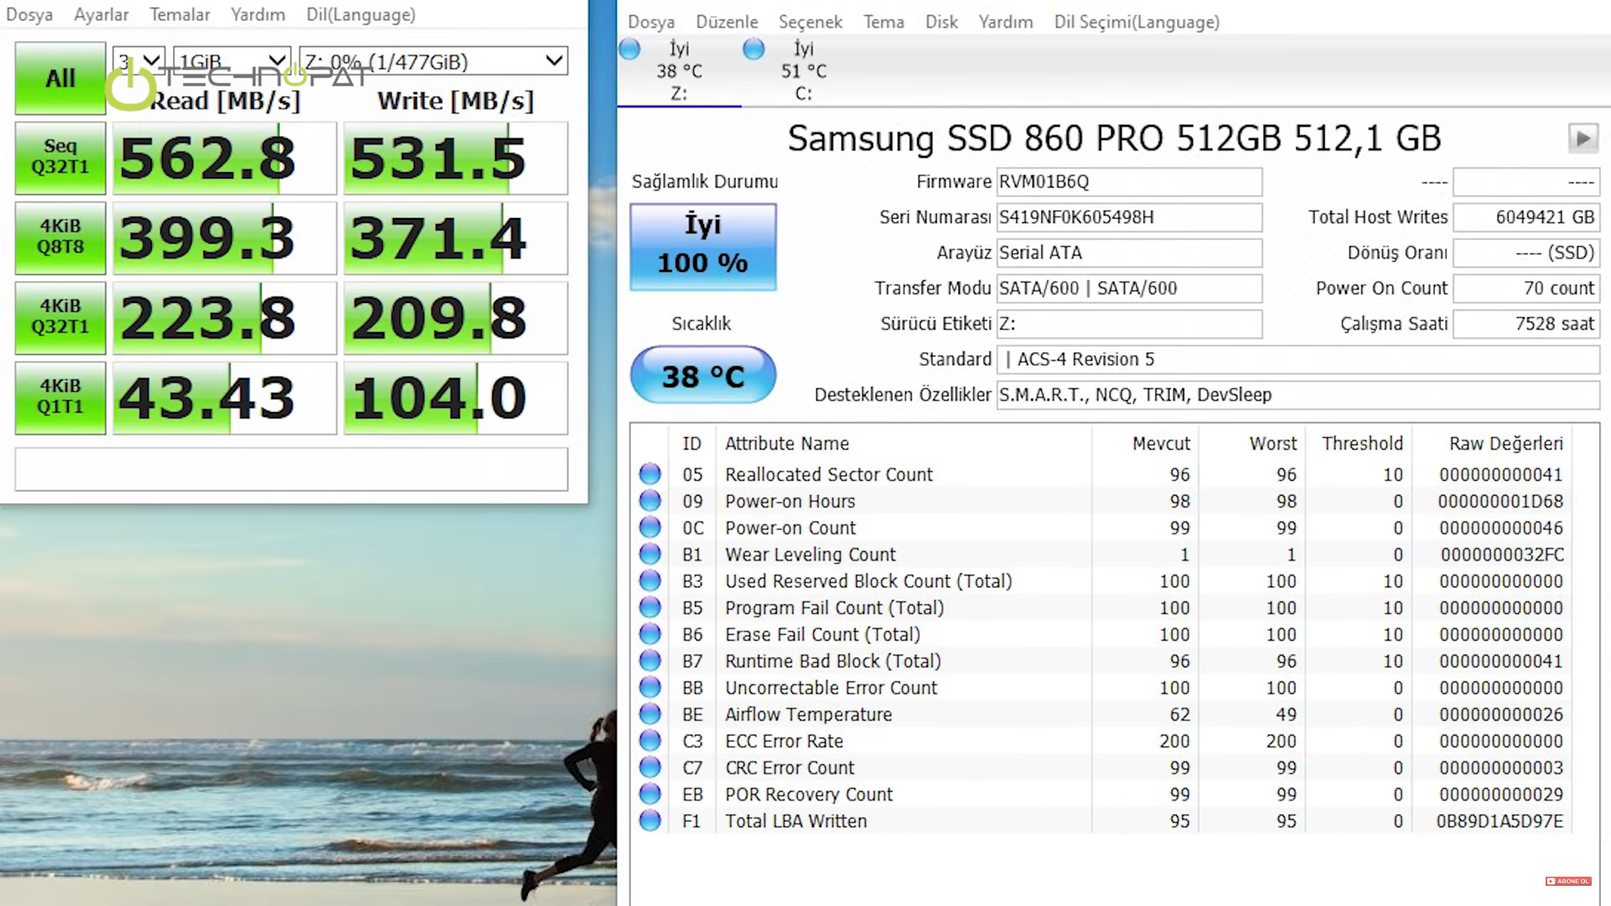The image size is (1611, 906).
Task: Run the 4KiB Q1T1 test
Action: pos(60,397)
